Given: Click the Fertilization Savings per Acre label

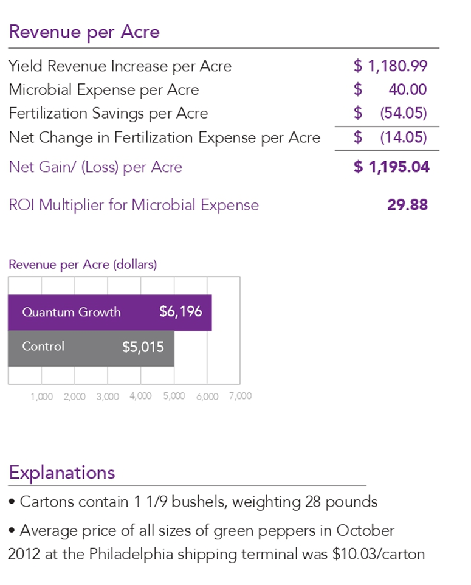Looking at the screenshot, I should tap(108, 114).
